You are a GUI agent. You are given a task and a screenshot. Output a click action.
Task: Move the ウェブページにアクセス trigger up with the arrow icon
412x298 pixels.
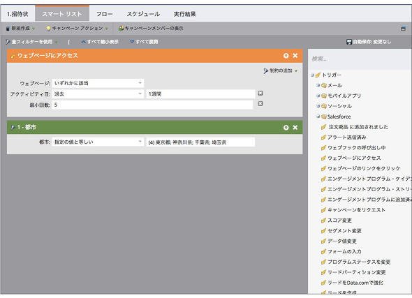tap(286, 56)
